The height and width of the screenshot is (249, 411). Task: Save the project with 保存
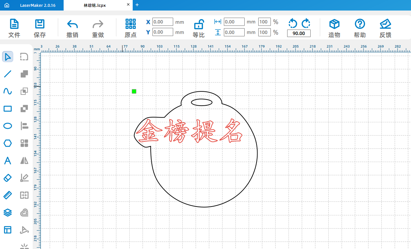coord(40,29)
